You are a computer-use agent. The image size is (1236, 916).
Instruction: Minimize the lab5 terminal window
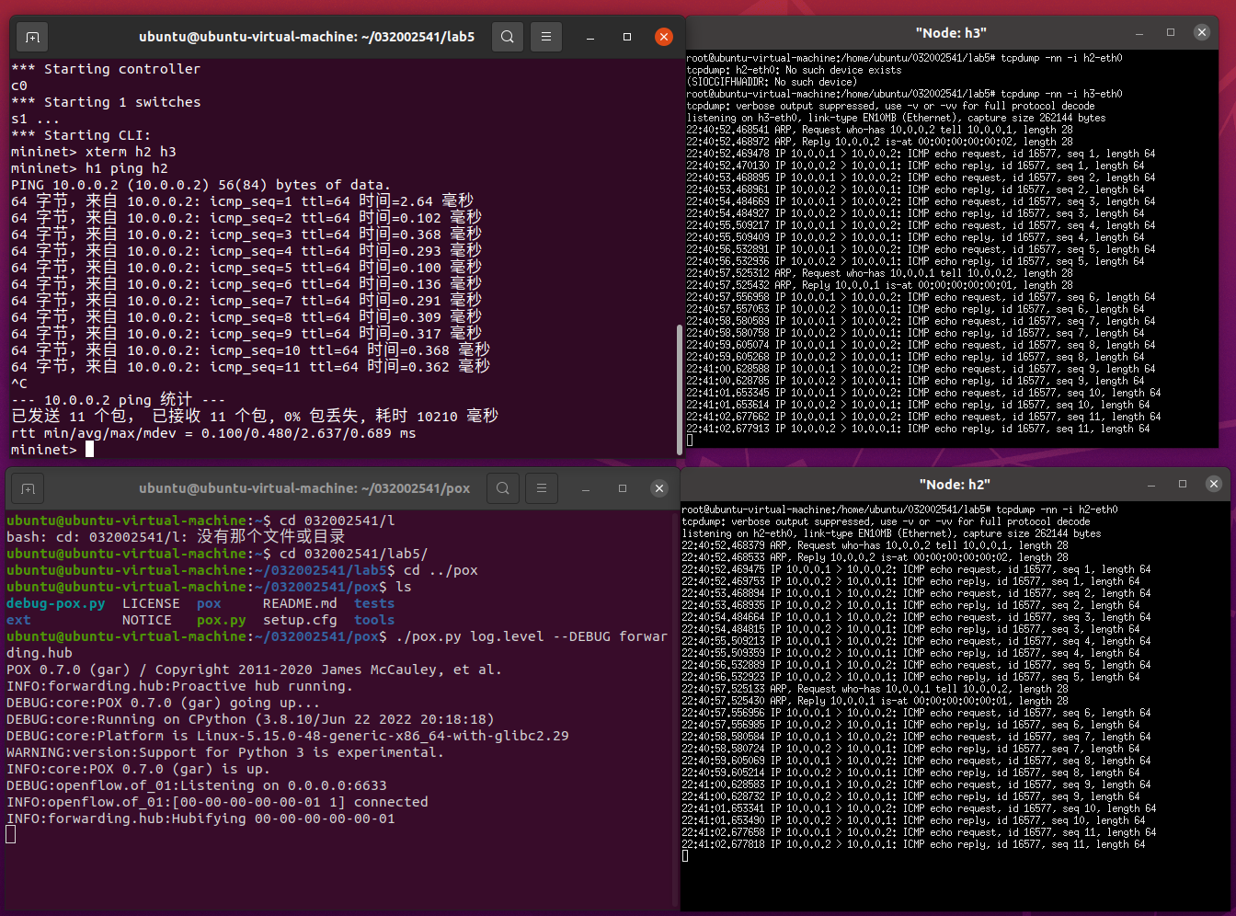pyautogui.click(x=590, y=38)
